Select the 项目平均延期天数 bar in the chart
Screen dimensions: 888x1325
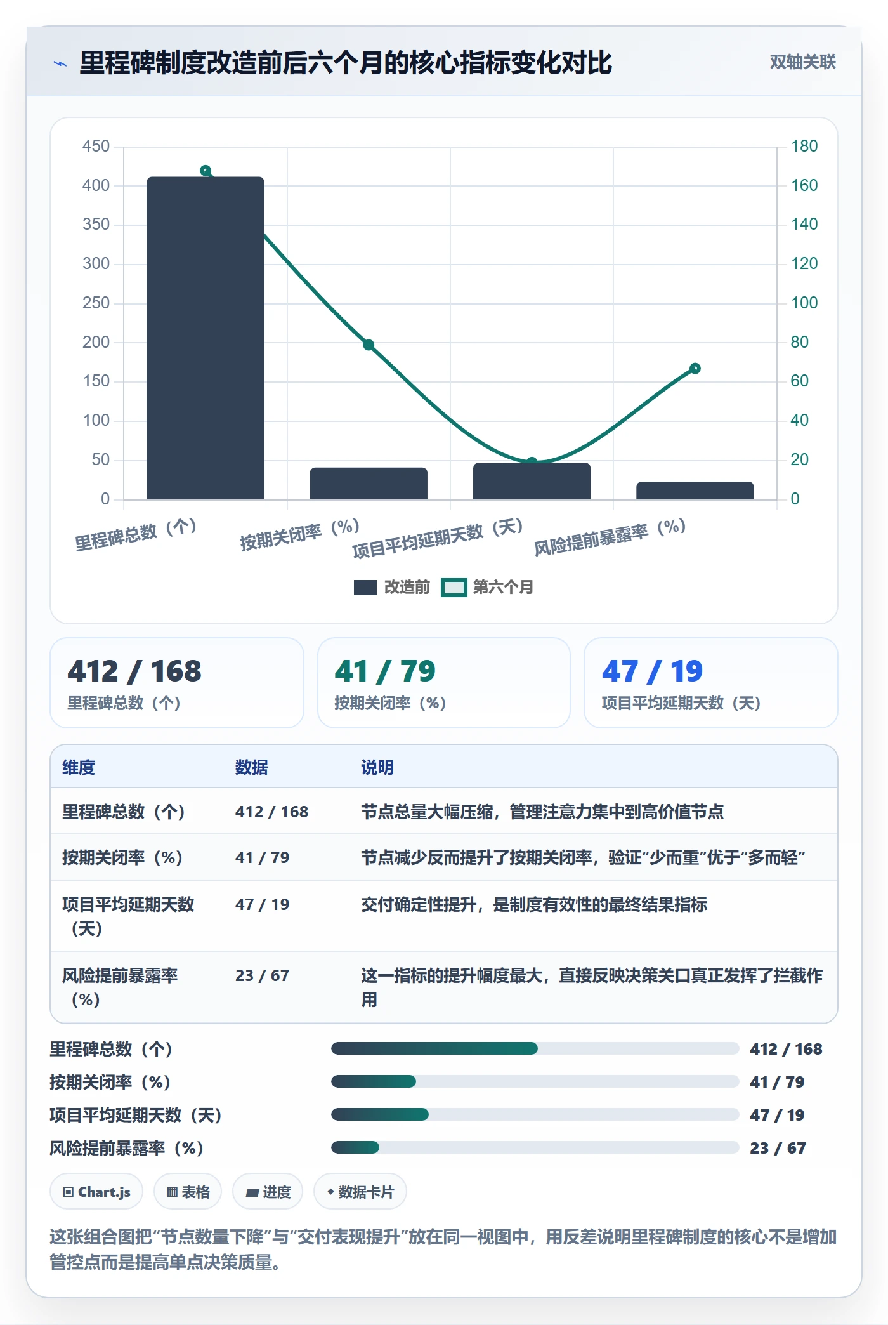532,481
